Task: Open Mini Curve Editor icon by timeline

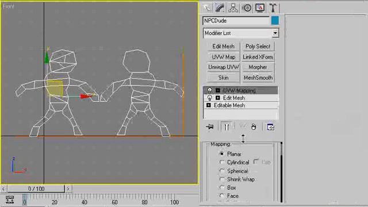Action: point(10,200)
